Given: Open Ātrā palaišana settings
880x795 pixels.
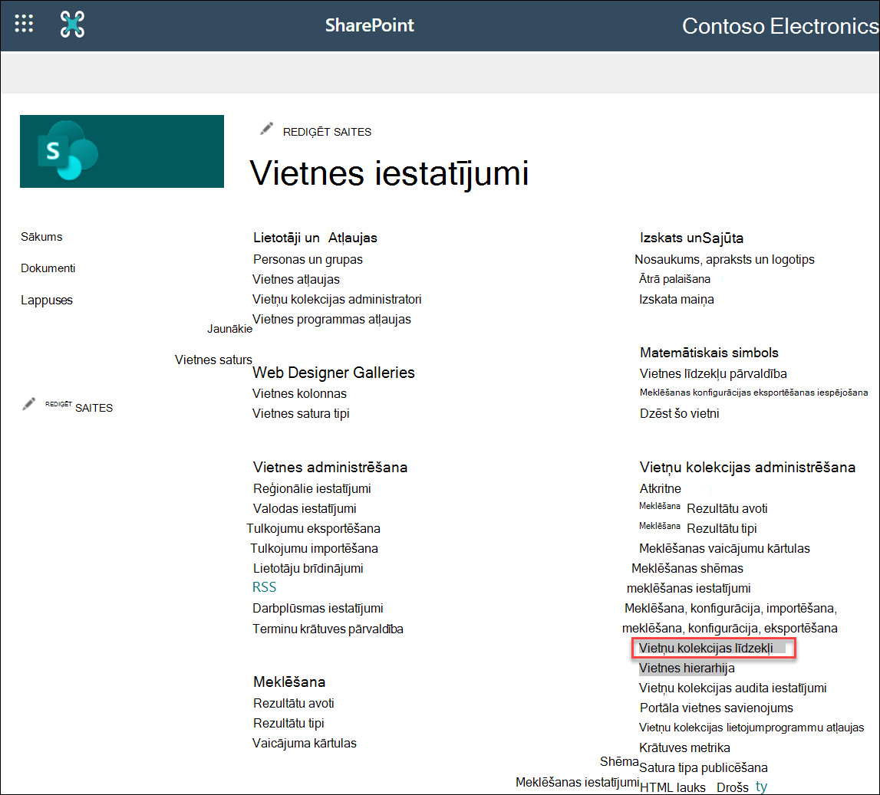Looking at the screenshot, I should click(x=674, y=278).
